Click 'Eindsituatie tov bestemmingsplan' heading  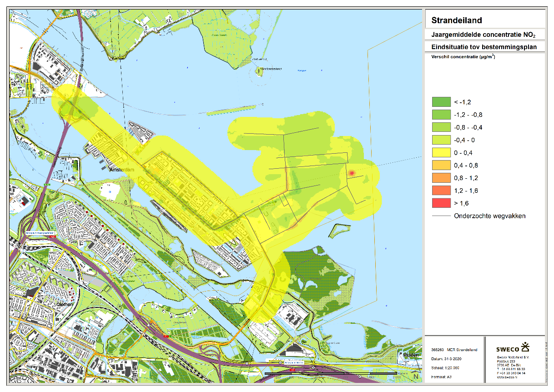click(x=484, y=47)
